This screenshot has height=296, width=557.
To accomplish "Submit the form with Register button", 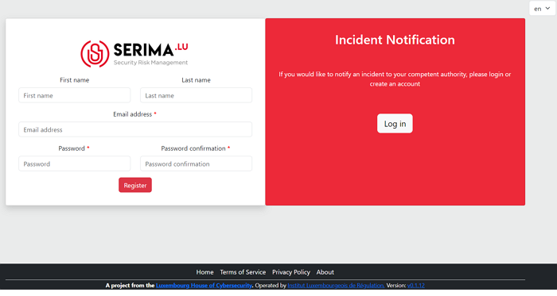I will (135, 185).
